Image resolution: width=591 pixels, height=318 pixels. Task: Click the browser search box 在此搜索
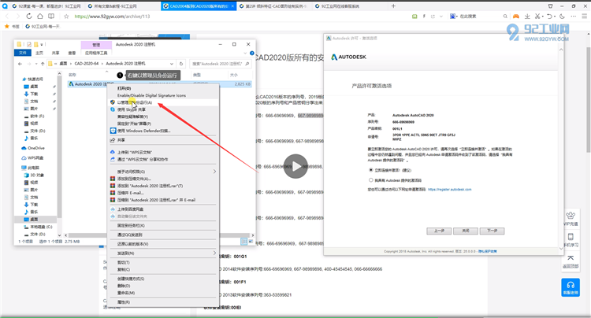(468, 17)
